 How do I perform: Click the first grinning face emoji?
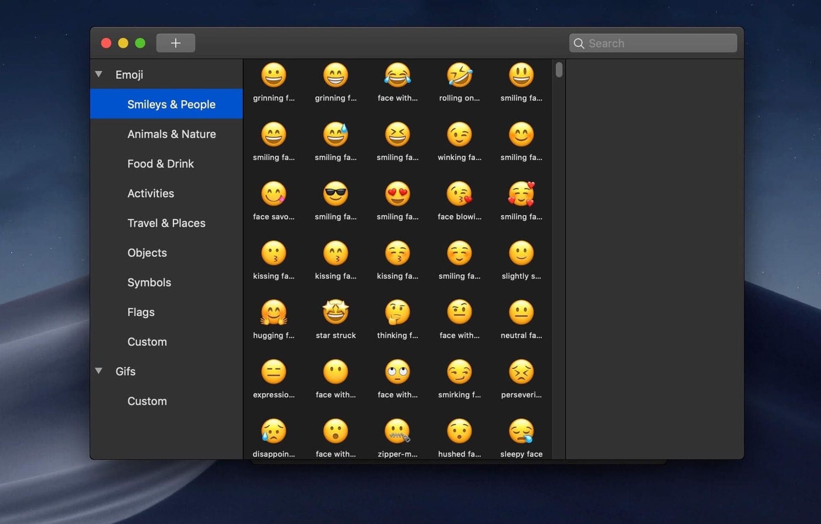pyautogui.click(x=274, y=75)
